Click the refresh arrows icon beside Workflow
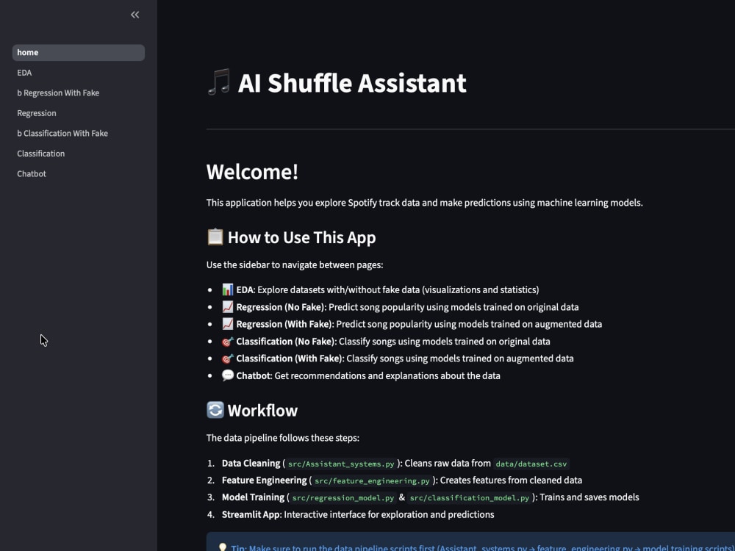 [x=215, y=410]
